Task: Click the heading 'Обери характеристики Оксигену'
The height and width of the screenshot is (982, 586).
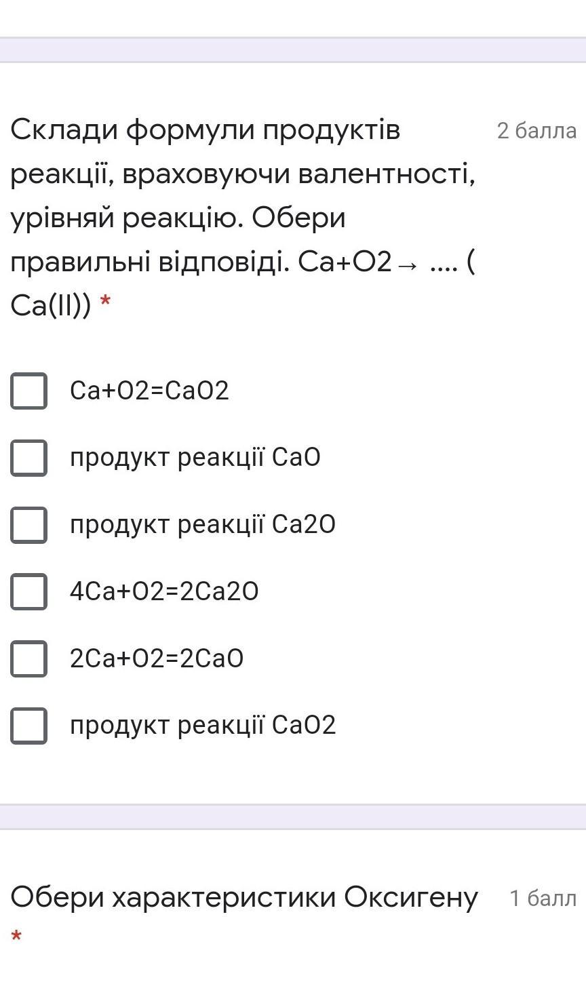Action: pos(244,898)
